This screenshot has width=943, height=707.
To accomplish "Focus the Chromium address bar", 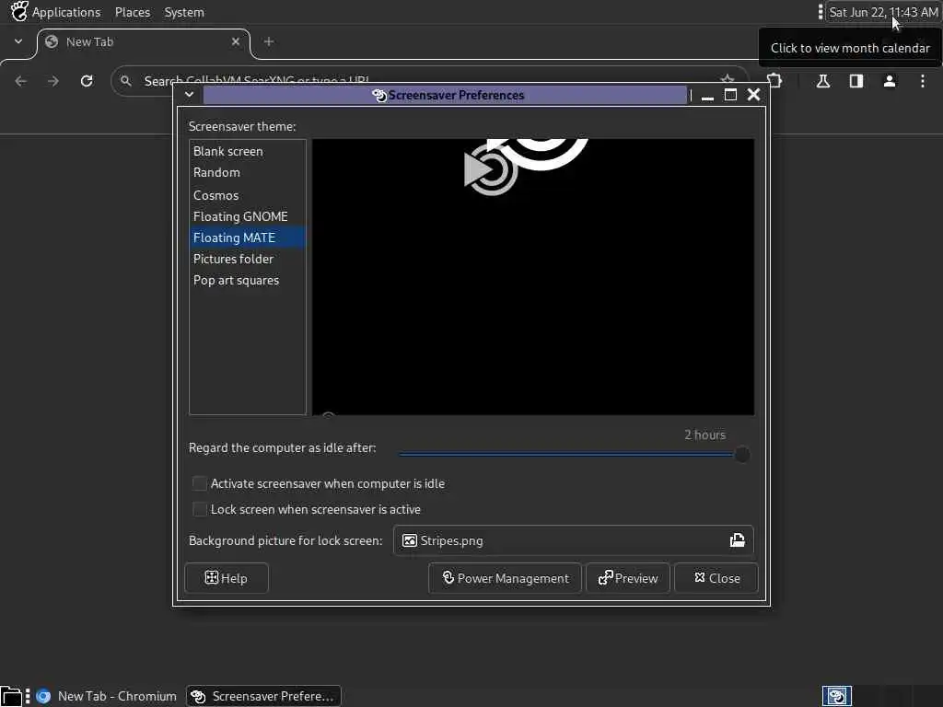I will [x=430, y=81].
